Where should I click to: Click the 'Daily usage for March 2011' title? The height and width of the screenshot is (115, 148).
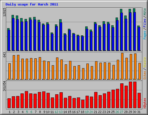pos(32,4)
